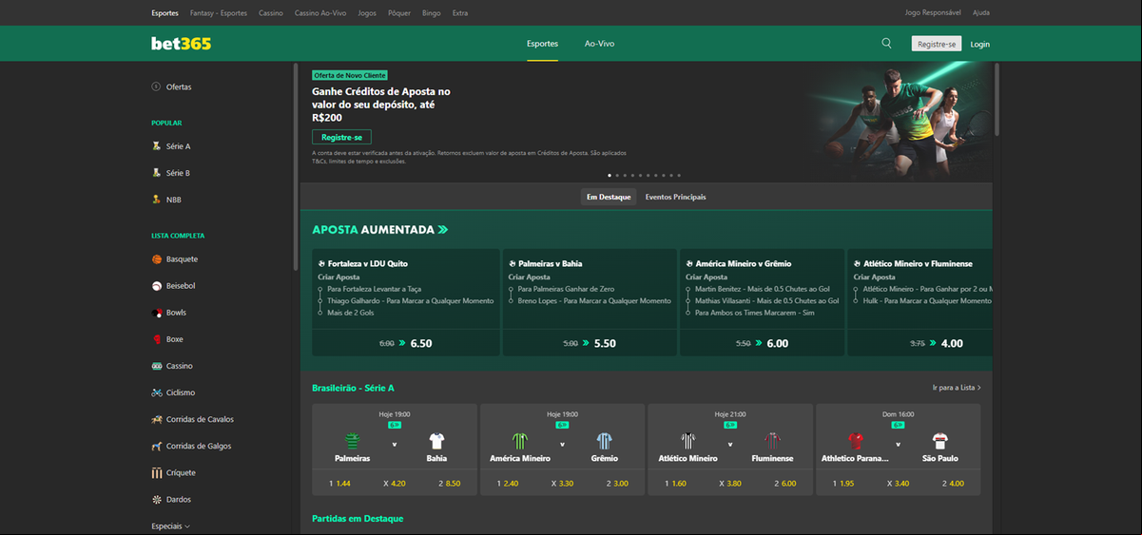Bet on draw at 4.20
The height and width of the screenshot is (535, 1142).
[395, 484]
